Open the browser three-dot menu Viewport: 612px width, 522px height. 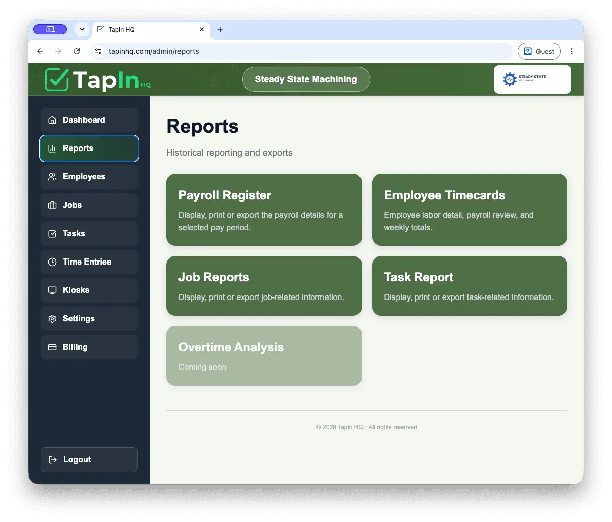pos(572,51)
